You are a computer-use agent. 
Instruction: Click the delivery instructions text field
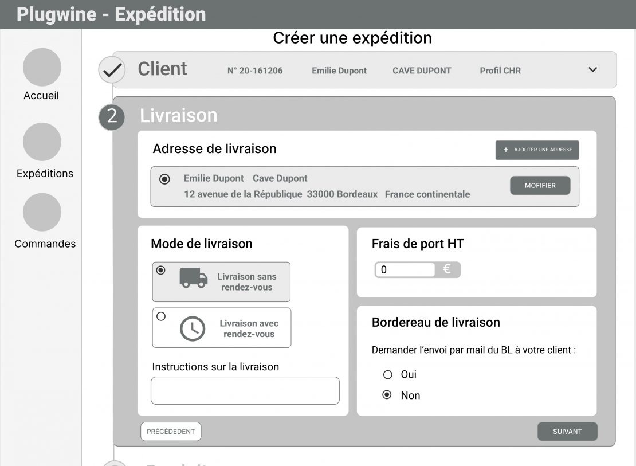click(245, 390)
